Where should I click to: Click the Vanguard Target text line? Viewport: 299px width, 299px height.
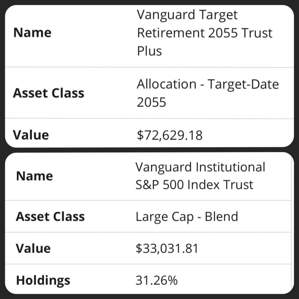pyautogui.click(x=187, y=15)
